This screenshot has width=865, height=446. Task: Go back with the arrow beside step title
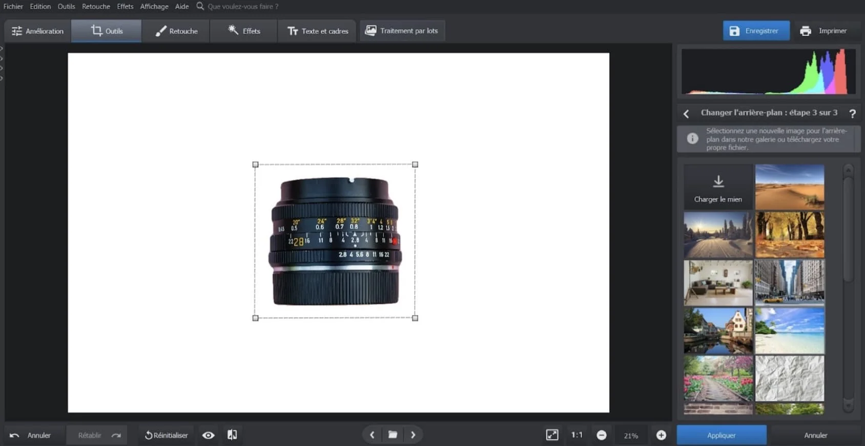click(x=686, y=114)
